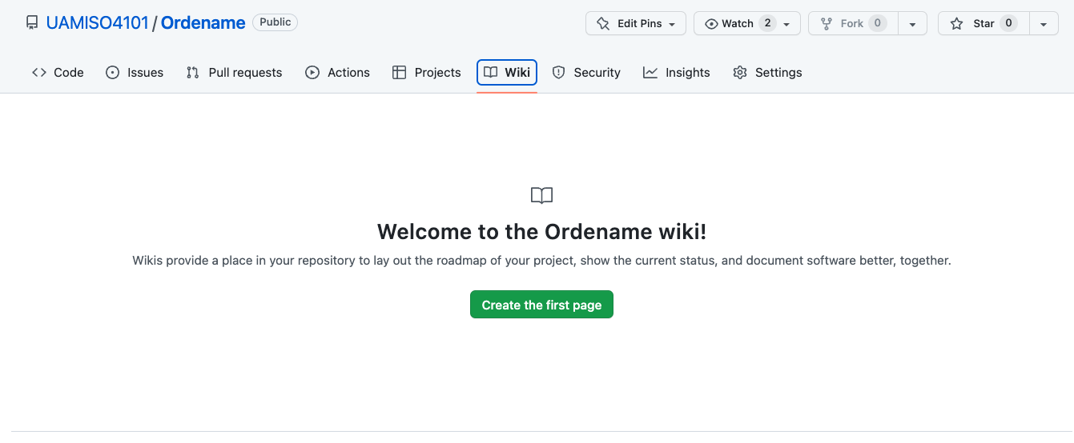Click the Security shield icon
Image resolution: width=1074 pixels, height=443 pixels.
coord(559,73)
